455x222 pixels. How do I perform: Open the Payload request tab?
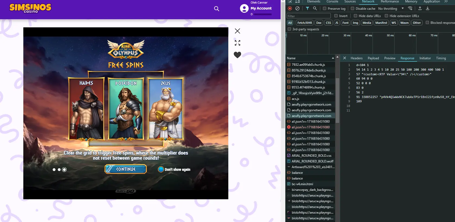click(373, 58)
